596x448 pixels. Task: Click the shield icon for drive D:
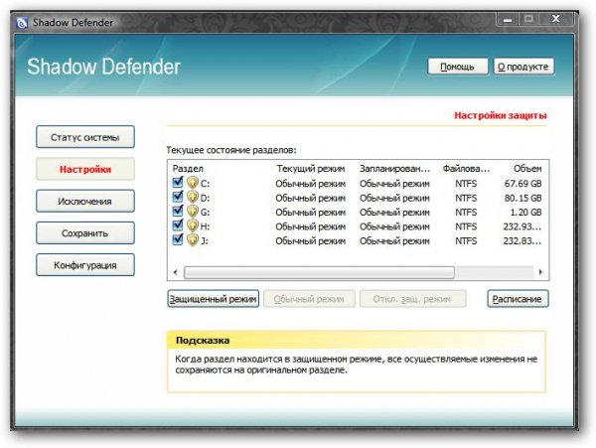coord(193,198)
